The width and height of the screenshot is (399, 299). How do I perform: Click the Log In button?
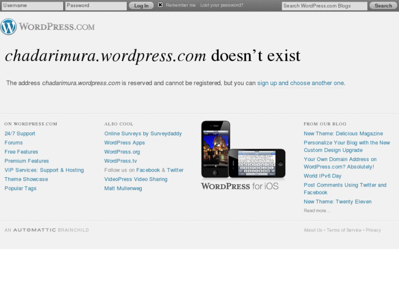(141, 5)
